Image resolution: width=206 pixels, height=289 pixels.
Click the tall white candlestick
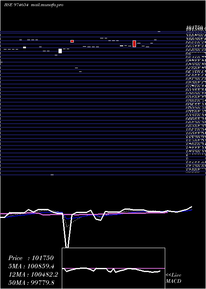(x=60, y=51)
